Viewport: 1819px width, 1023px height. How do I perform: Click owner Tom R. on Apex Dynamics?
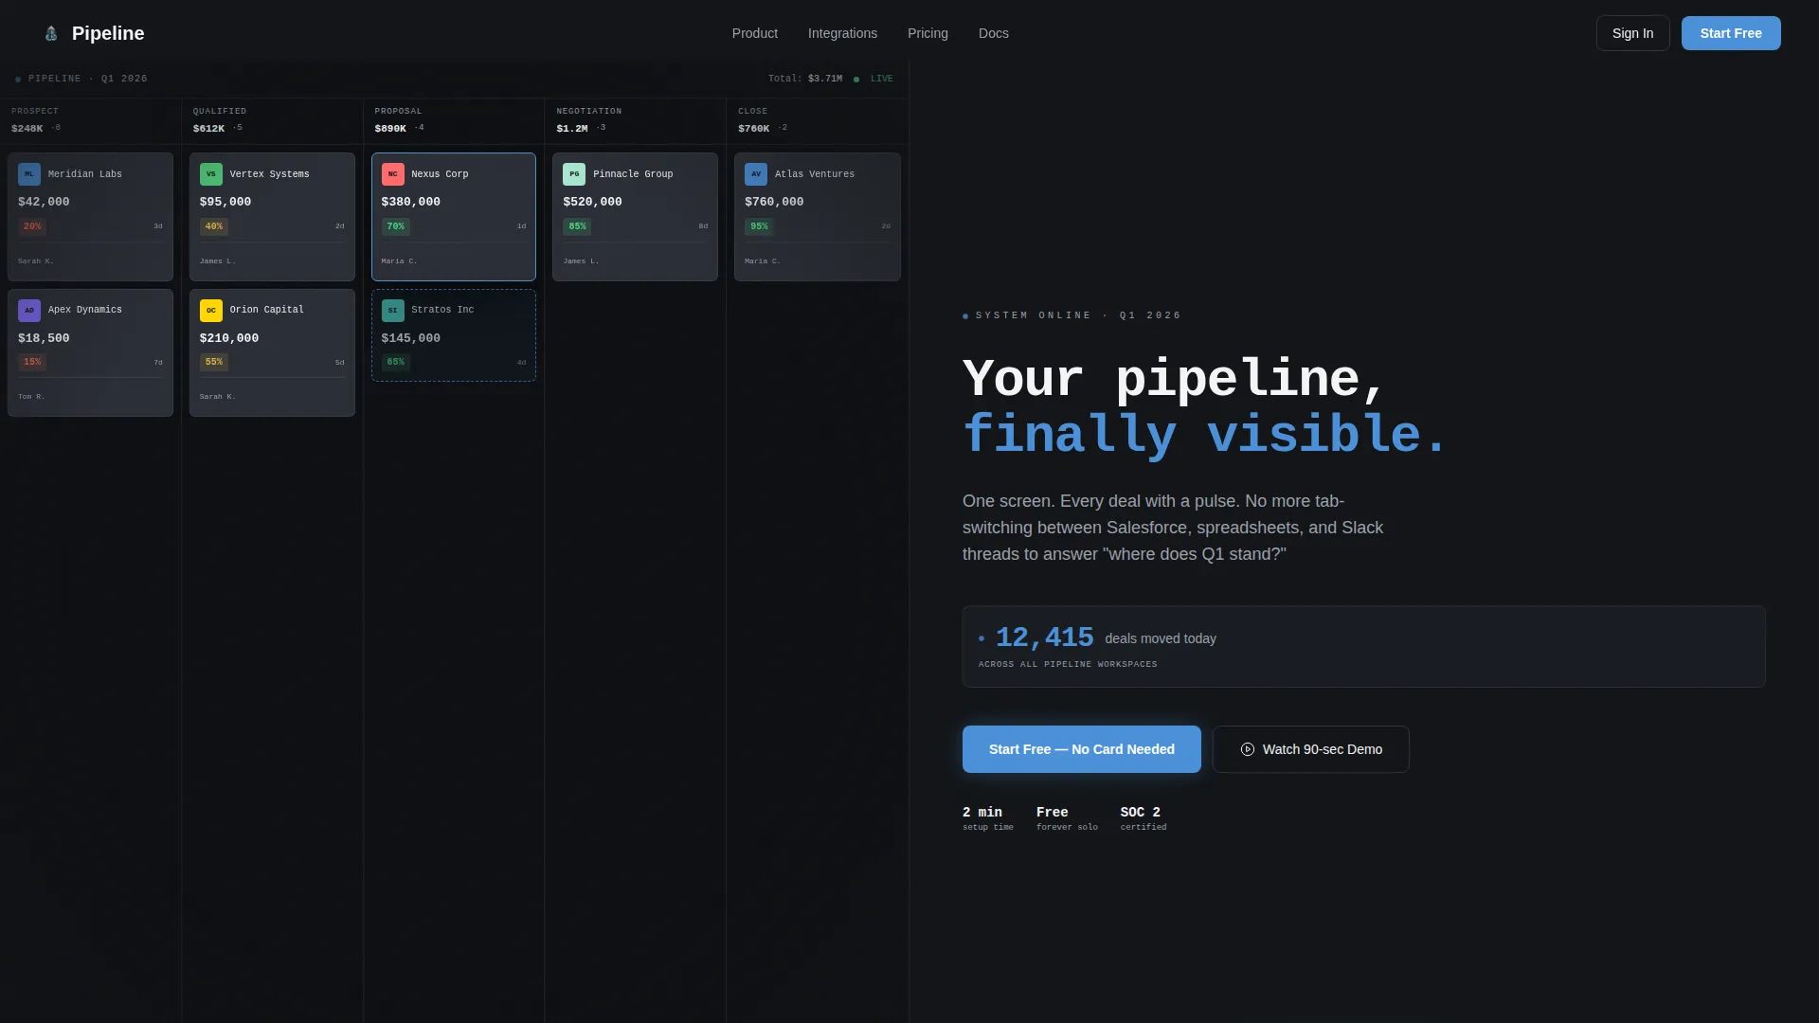point(31,397)
